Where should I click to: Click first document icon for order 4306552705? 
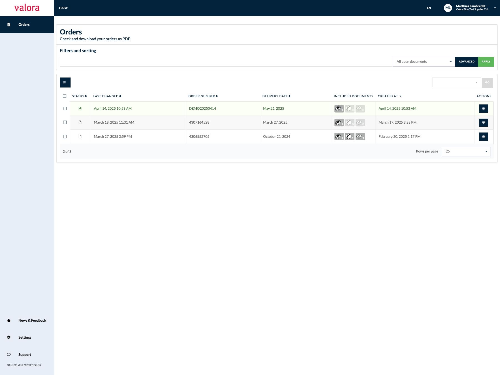click(339, 137)
